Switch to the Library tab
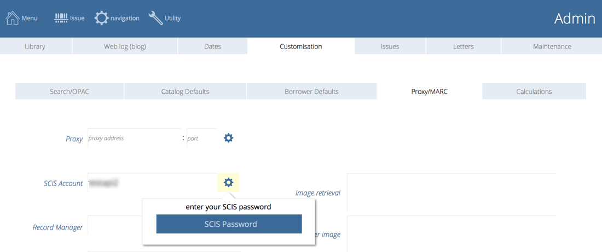Image resolution: width=602 pixels, height=252 pixels. [x=35, y=46]
